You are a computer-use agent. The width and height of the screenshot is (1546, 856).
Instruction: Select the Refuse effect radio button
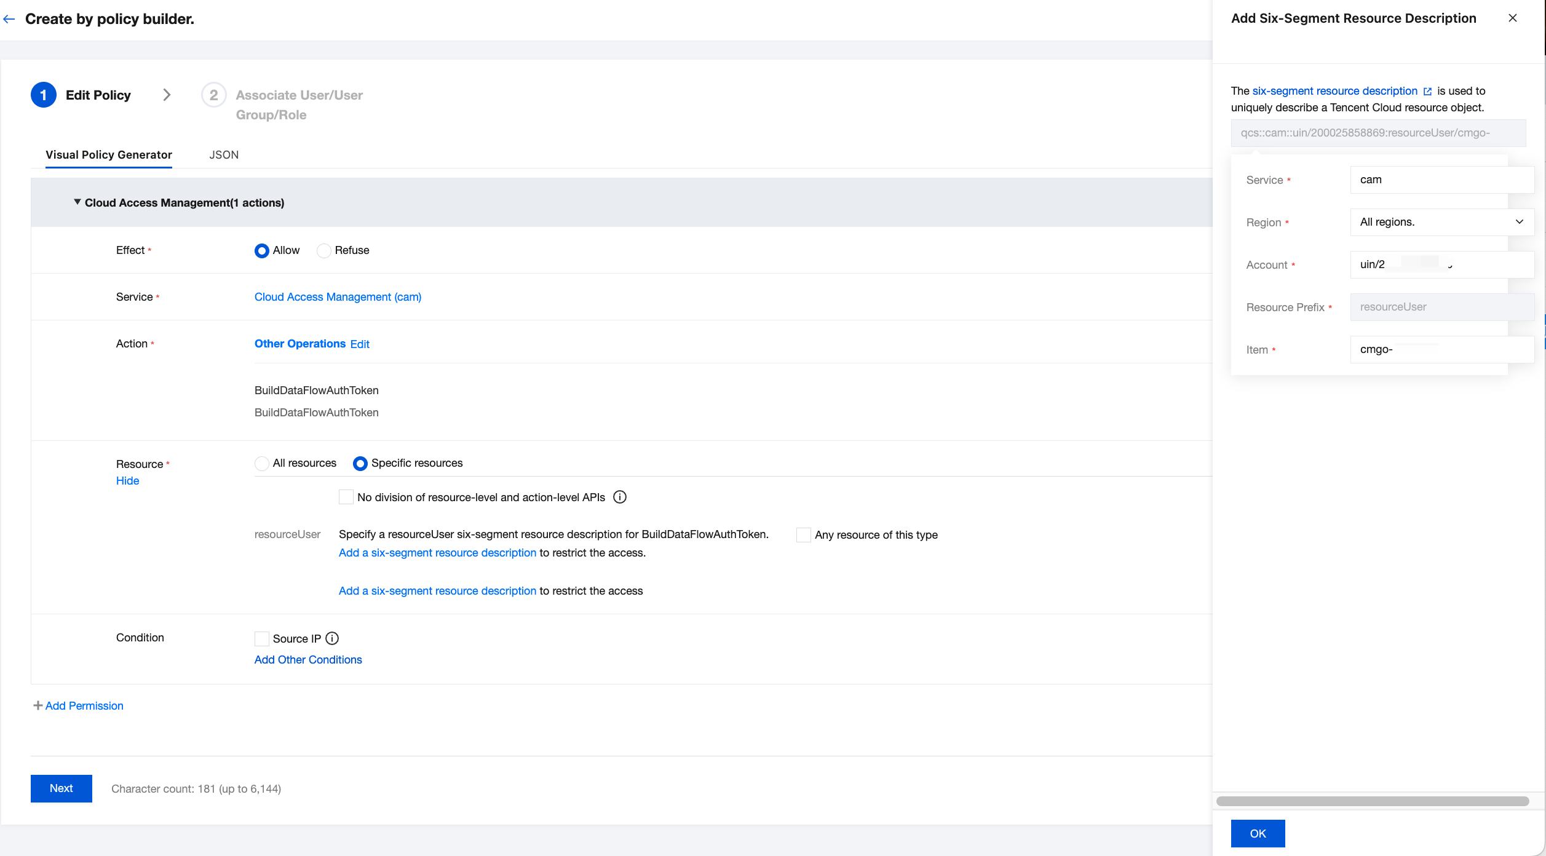pyautogui.click(x=324, y=251)
